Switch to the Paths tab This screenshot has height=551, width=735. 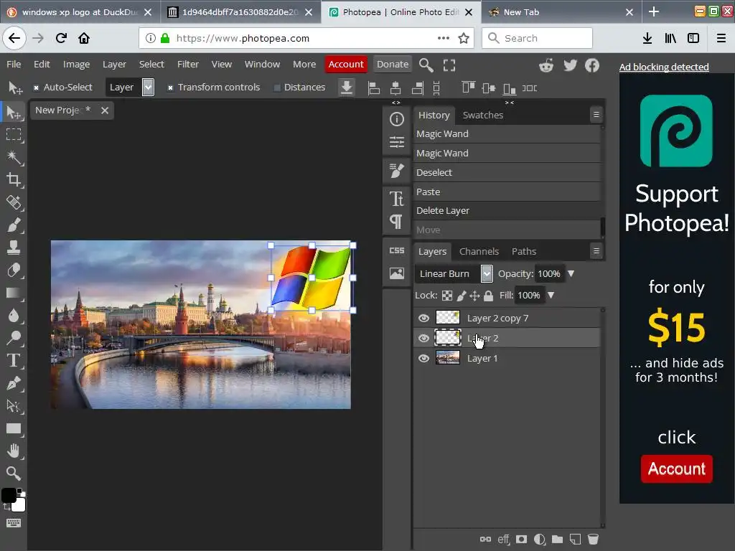524,252
